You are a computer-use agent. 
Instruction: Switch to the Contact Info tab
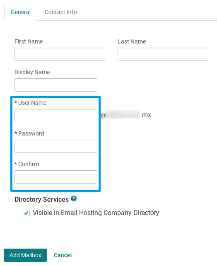61,12
